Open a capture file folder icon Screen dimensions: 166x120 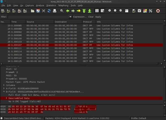33,11
